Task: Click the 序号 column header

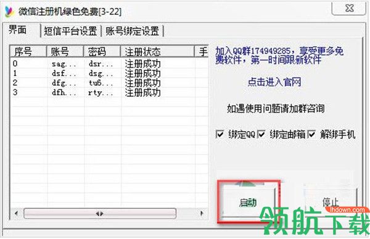Action: (x=28, y=51)
